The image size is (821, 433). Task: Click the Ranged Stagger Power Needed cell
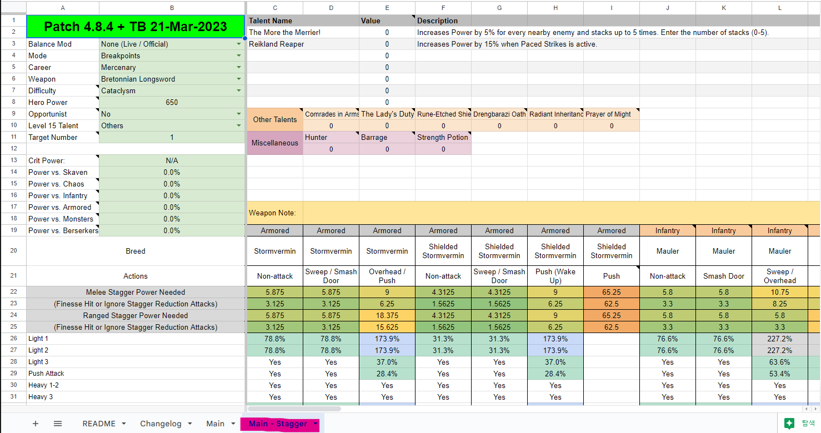[136, 315]
